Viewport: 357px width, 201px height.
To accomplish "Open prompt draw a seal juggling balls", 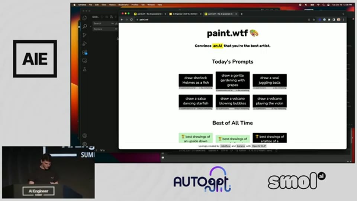I will (x=270, y=80).
